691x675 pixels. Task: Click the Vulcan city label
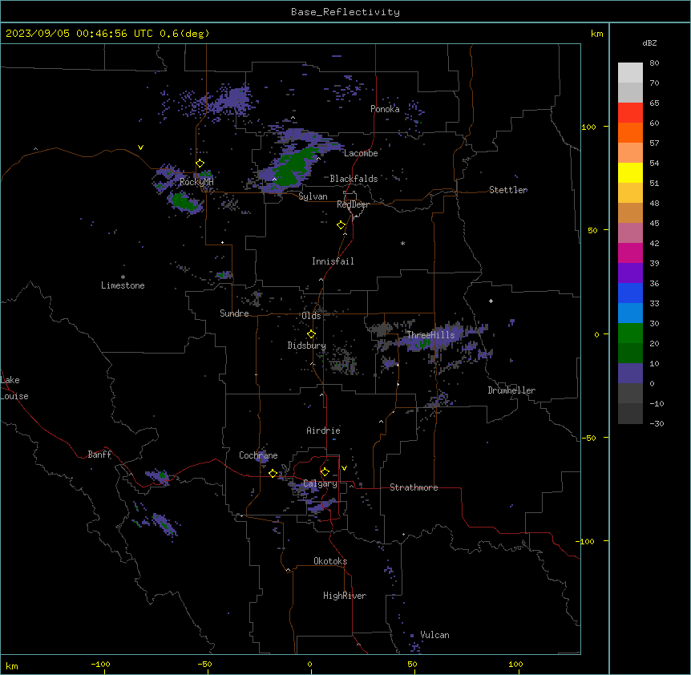[x=435, y=635]
